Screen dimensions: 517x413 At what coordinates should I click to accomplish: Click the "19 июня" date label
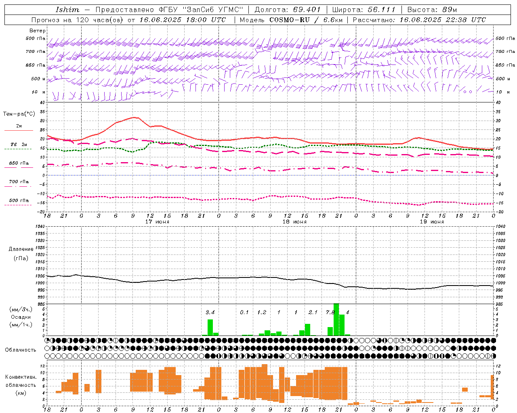pyautogui.click(x=432, y=222)
